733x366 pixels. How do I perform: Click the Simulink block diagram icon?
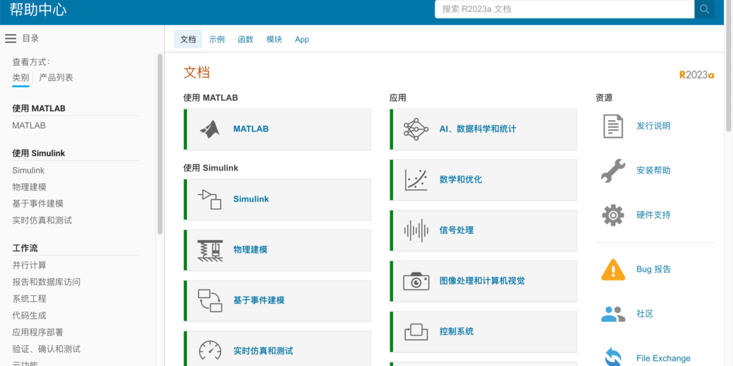tap(210, 199)
